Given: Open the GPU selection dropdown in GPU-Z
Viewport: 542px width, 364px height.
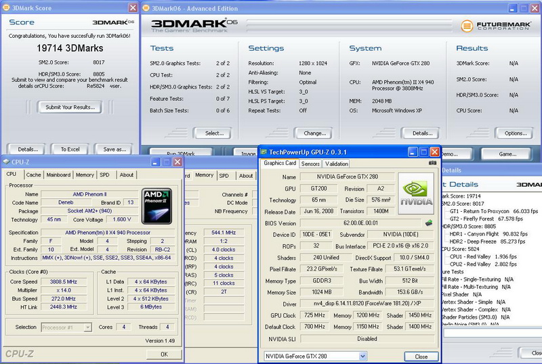Looking at the screenshot, I should (x=362, y=356).
